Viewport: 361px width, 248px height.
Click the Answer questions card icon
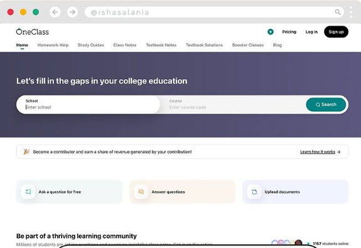141,191
